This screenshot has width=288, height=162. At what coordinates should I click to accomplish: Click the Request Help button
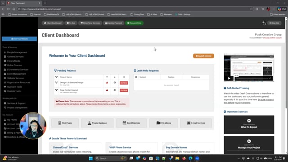click(x=134, y=23)
